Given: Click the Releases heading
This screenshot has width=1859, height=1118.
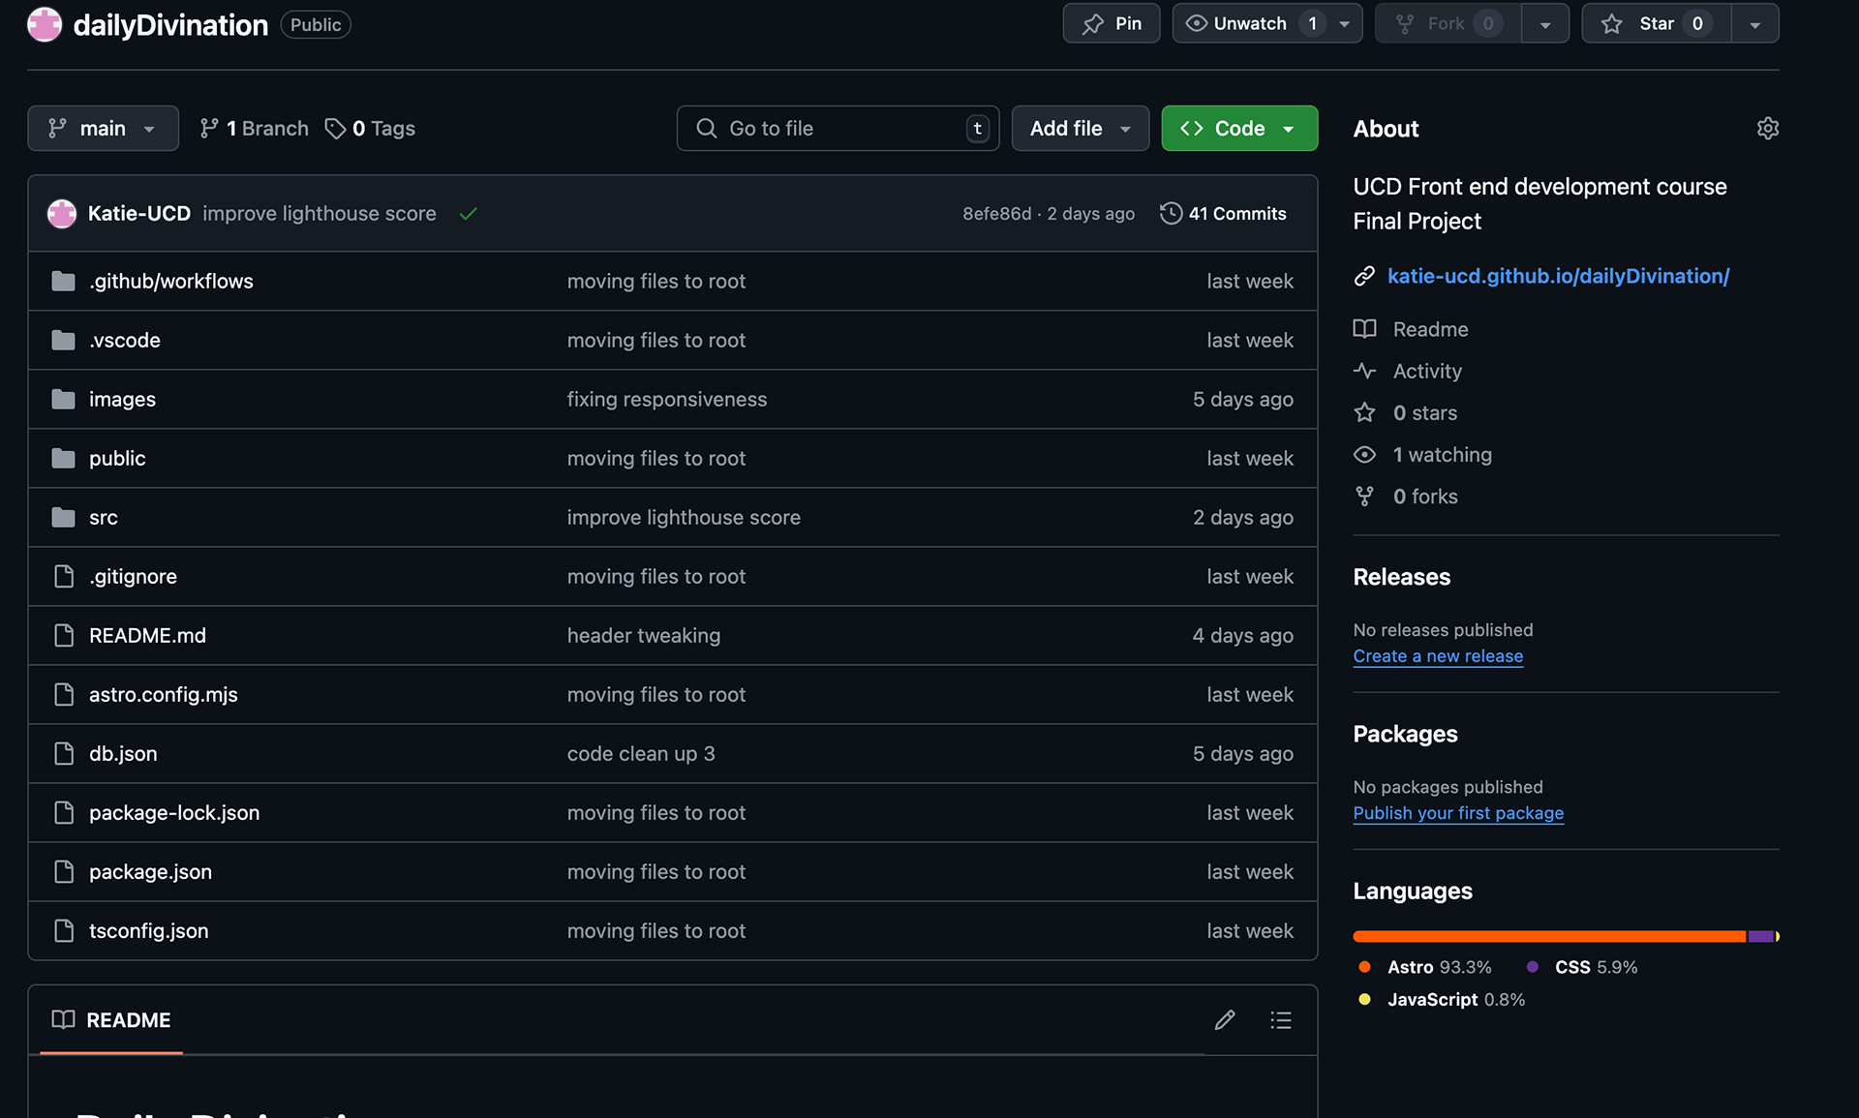Looking at the screenshot, I should [x=1402, y=578].
